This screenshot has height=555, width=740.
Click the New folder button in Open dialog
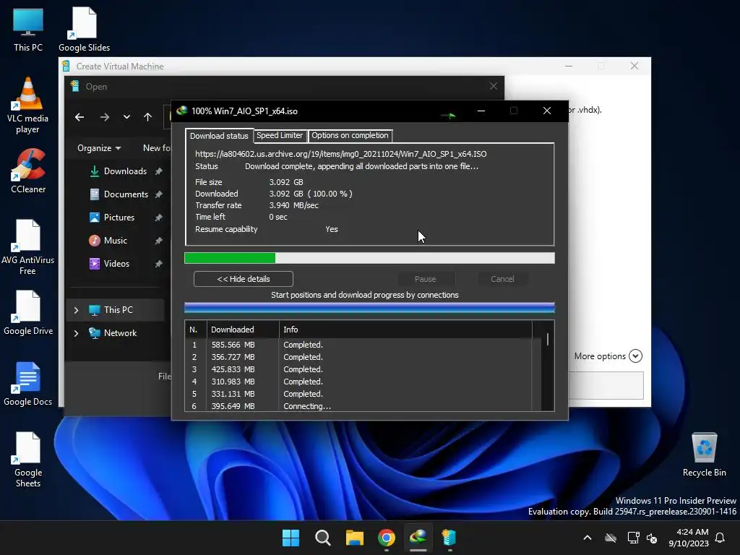tap(157, 148)
